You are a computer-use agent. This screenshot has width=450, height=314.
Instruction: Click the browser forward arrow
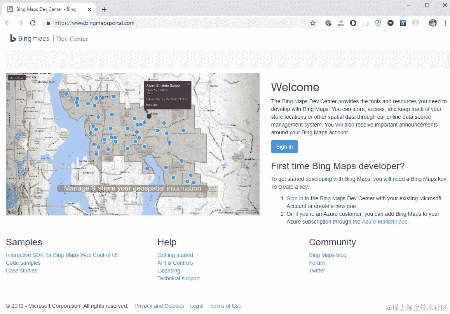[x=20, y=23]
